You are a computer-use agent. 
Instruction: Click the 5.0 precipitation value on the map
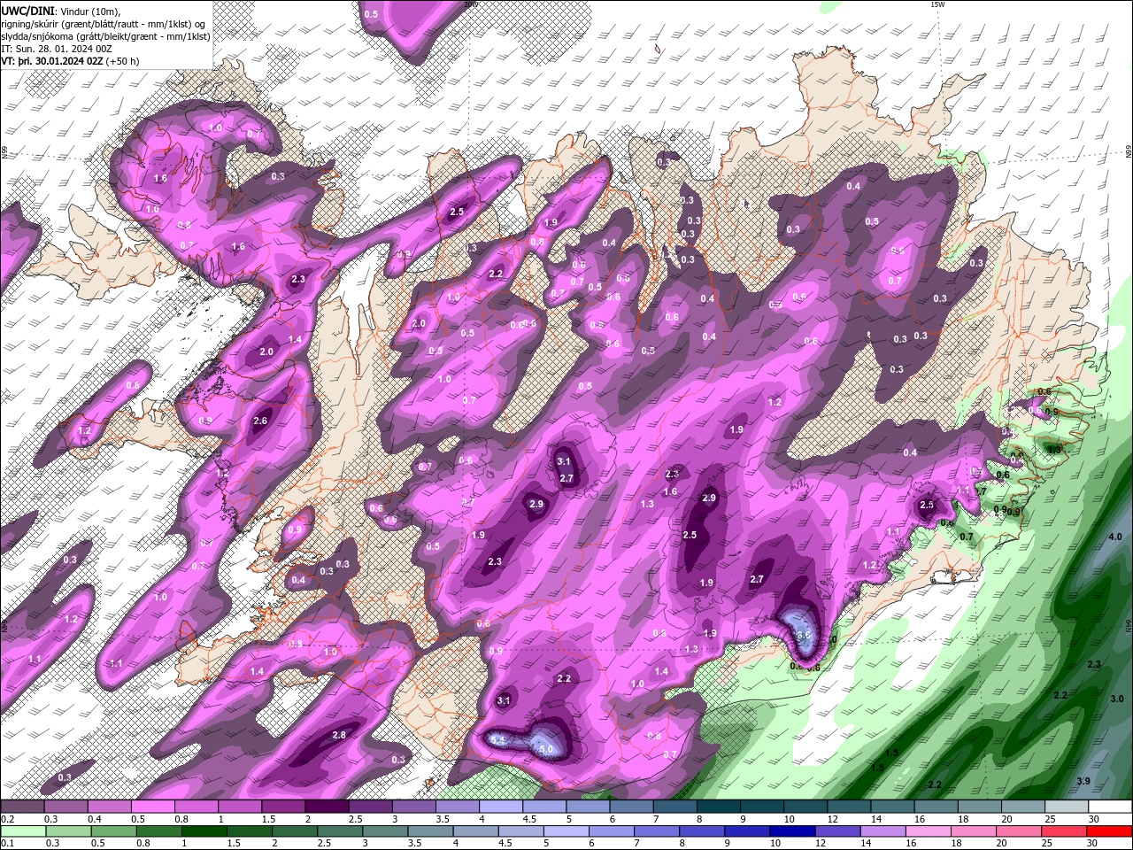[x=546, y=749]
